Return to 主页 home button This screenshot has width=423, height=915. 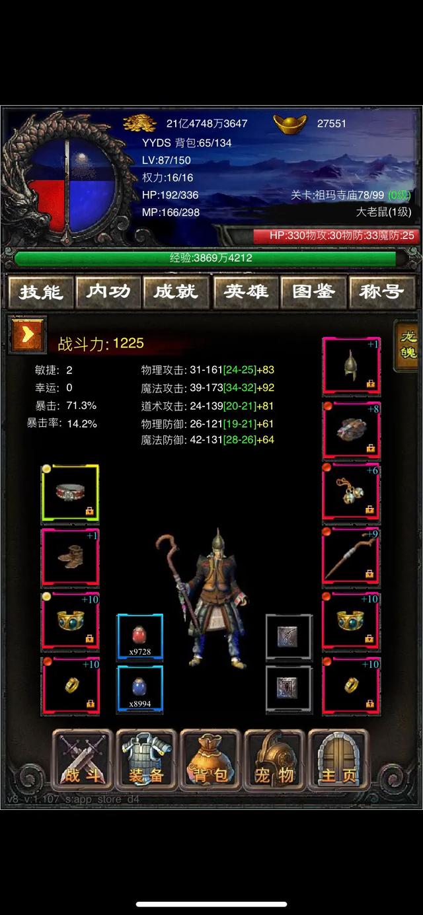[x=338, y=760]
